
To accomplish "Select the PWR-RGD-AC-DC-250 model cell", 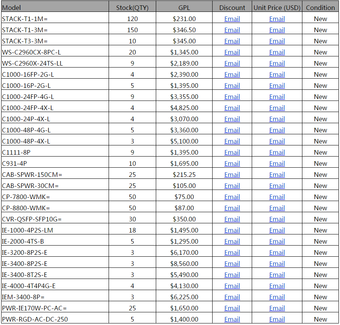I will coord(55,318).
